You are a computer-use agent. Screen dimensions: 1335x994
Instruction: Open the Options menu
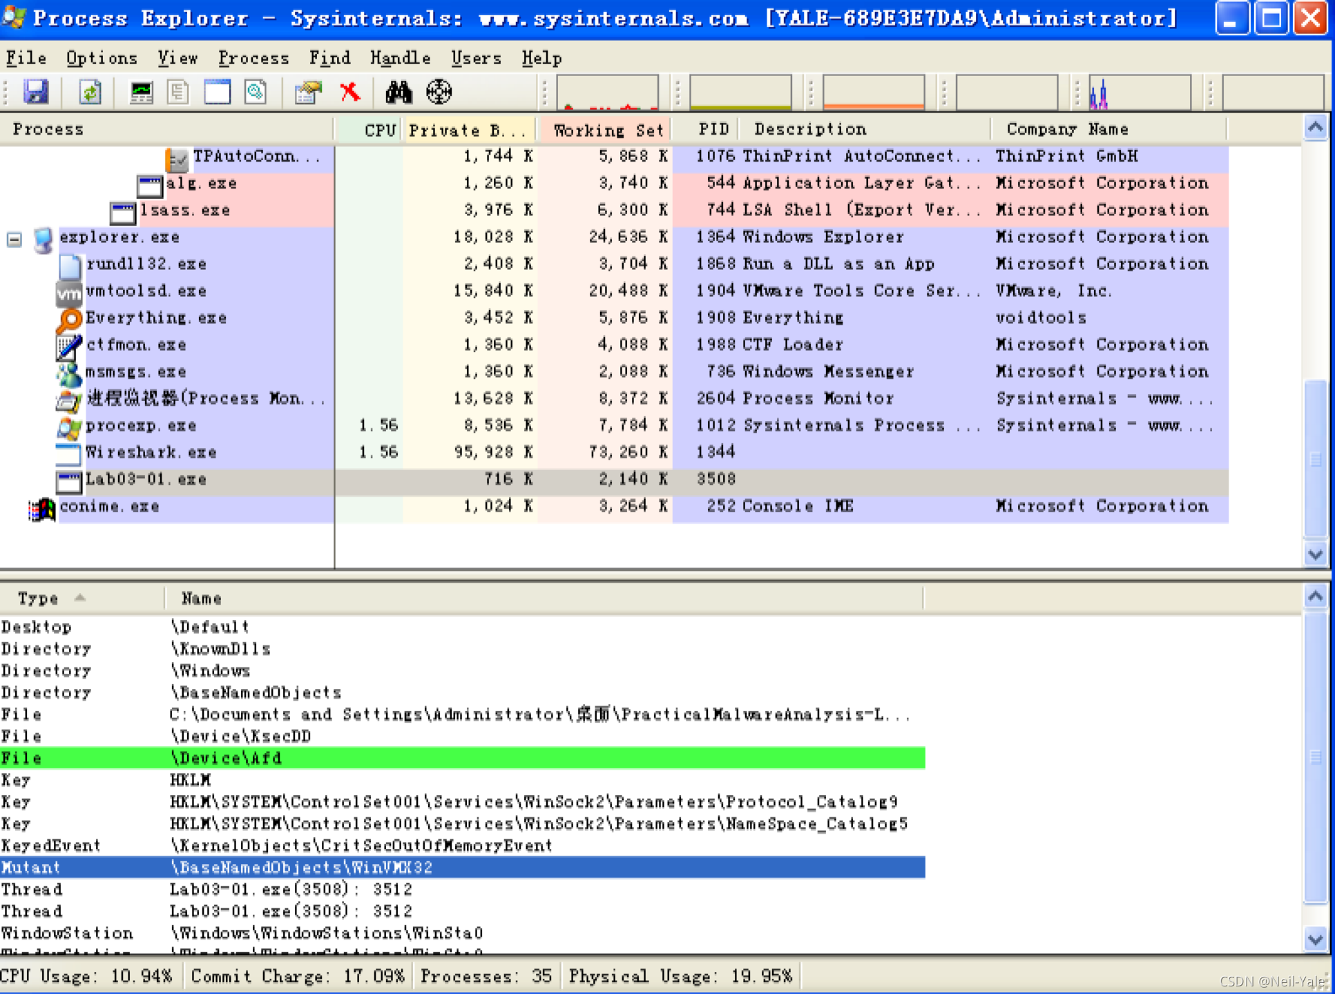[102, 58]
